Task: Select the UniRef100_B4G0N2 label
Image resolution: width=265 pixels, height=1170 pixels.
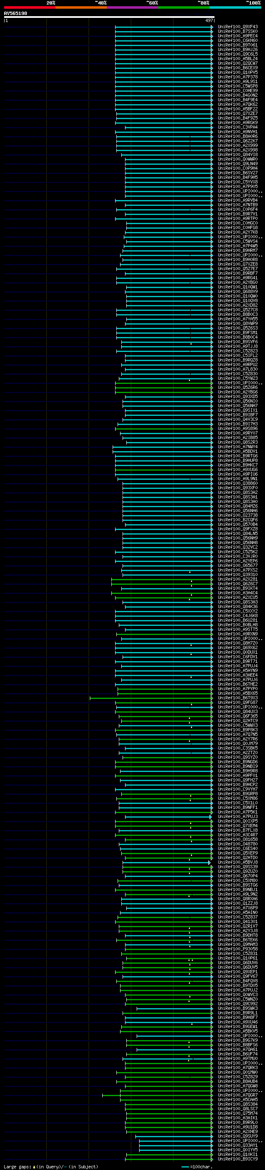Action: click(238, 95)
